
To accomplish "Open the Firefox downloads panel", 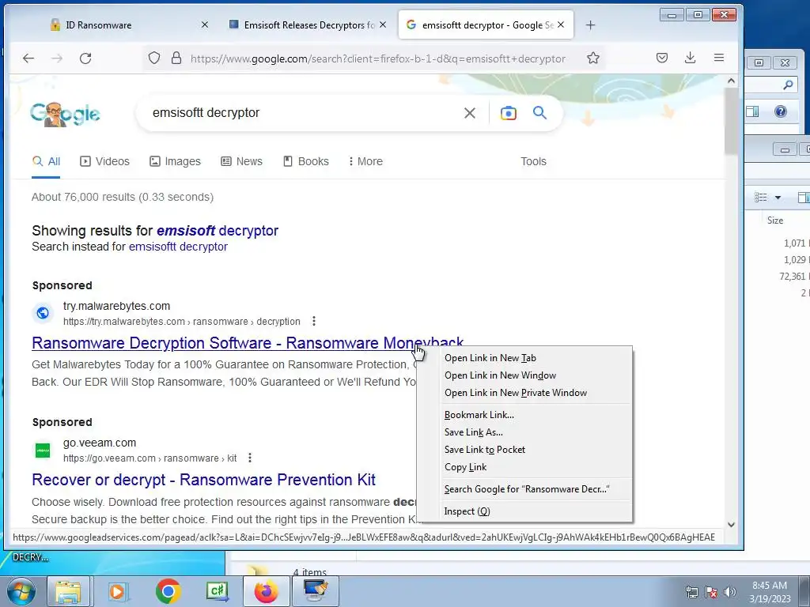I will 690,58.
